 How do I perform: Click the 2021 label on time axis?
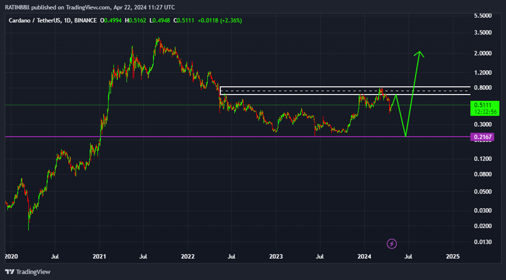99,256
